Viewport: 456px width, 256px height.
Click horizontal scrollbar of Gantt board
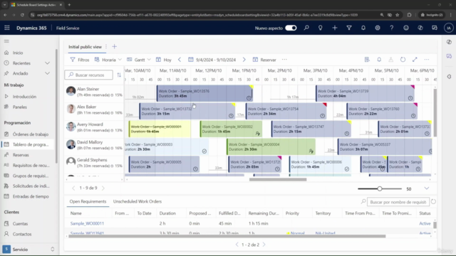278,179
